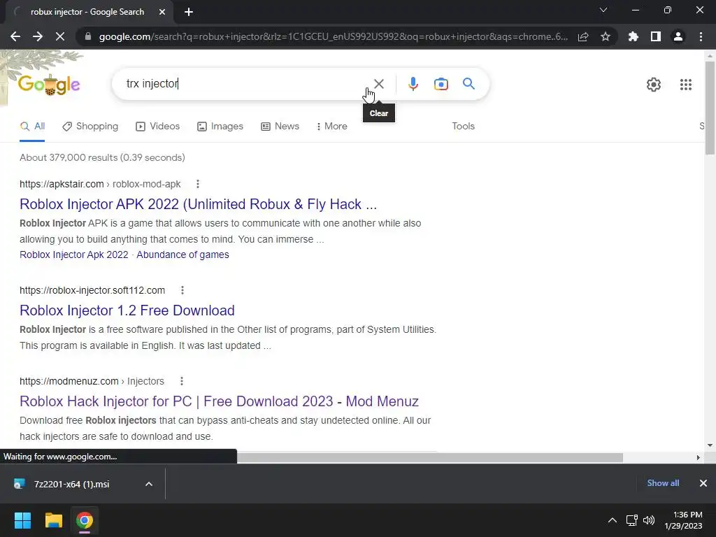Open network settings from the tray
The image size is (716, 537).
(x=631, y=520)
